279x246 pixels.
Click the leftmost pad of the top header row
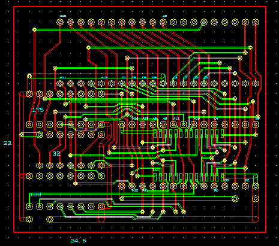tap(60, 22)
